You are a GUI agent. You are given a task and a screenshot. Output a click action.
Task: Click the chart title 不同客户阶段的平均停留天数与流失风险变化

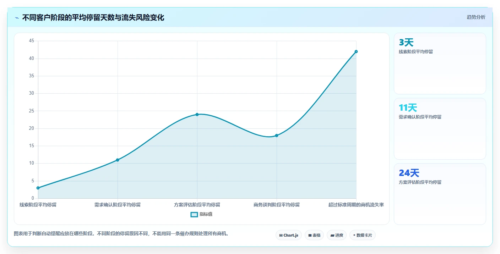point(93,18)
